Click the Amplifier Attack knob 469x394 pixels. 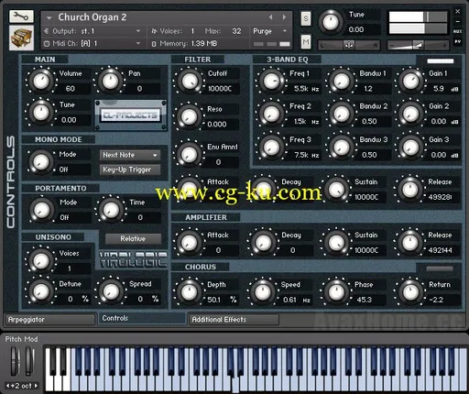point(189,243)
